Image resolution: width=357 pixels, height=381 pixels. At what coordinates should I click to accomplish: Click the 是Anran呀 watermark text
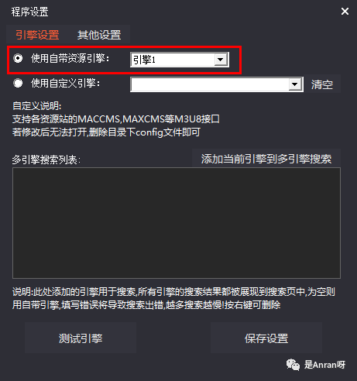click(x=324, y=365)
